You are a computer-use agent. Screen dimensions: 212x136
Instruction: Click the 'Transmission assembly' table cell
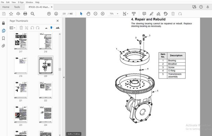coord(176,75)
